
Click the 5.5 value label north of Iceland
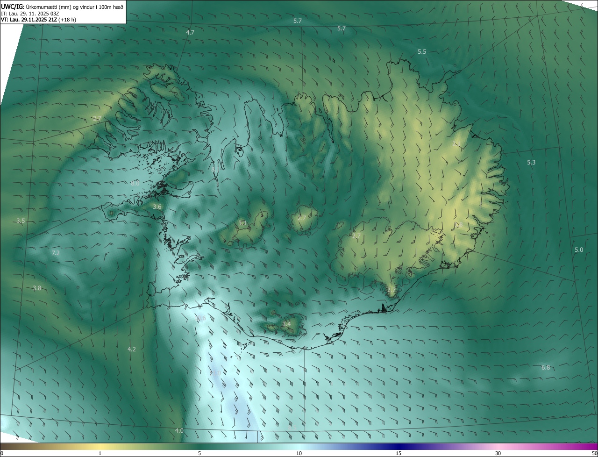(x=422, y=51)
